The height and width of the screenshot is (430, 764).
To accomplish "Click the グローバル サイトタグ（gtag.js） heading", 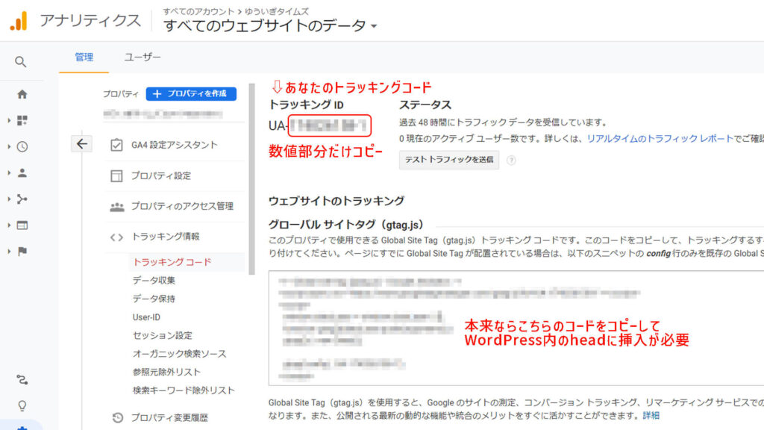I will coord(346,225).
